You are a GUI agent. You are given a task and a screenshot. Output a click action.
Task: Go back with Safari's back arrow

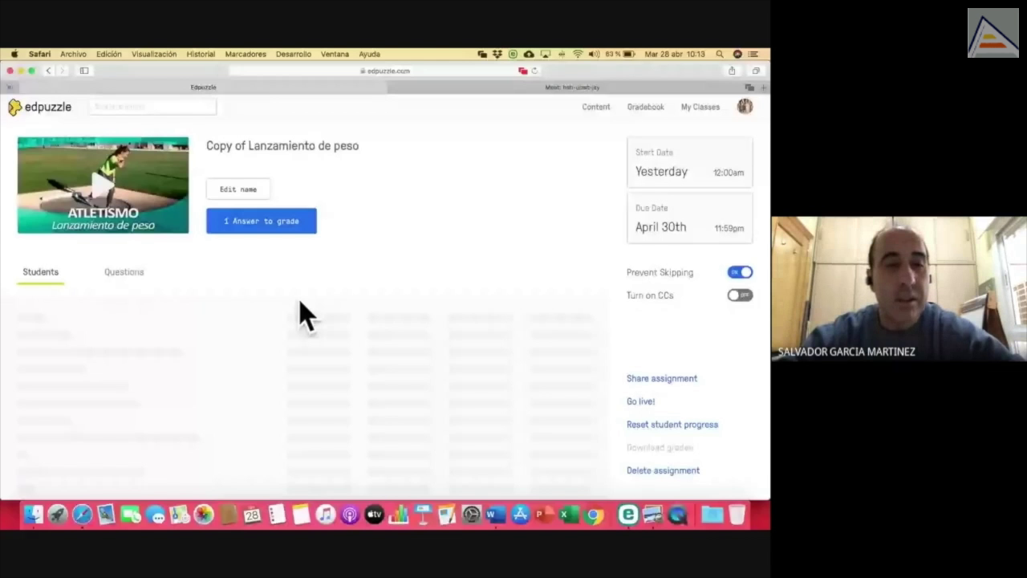(x=48, y=71)
